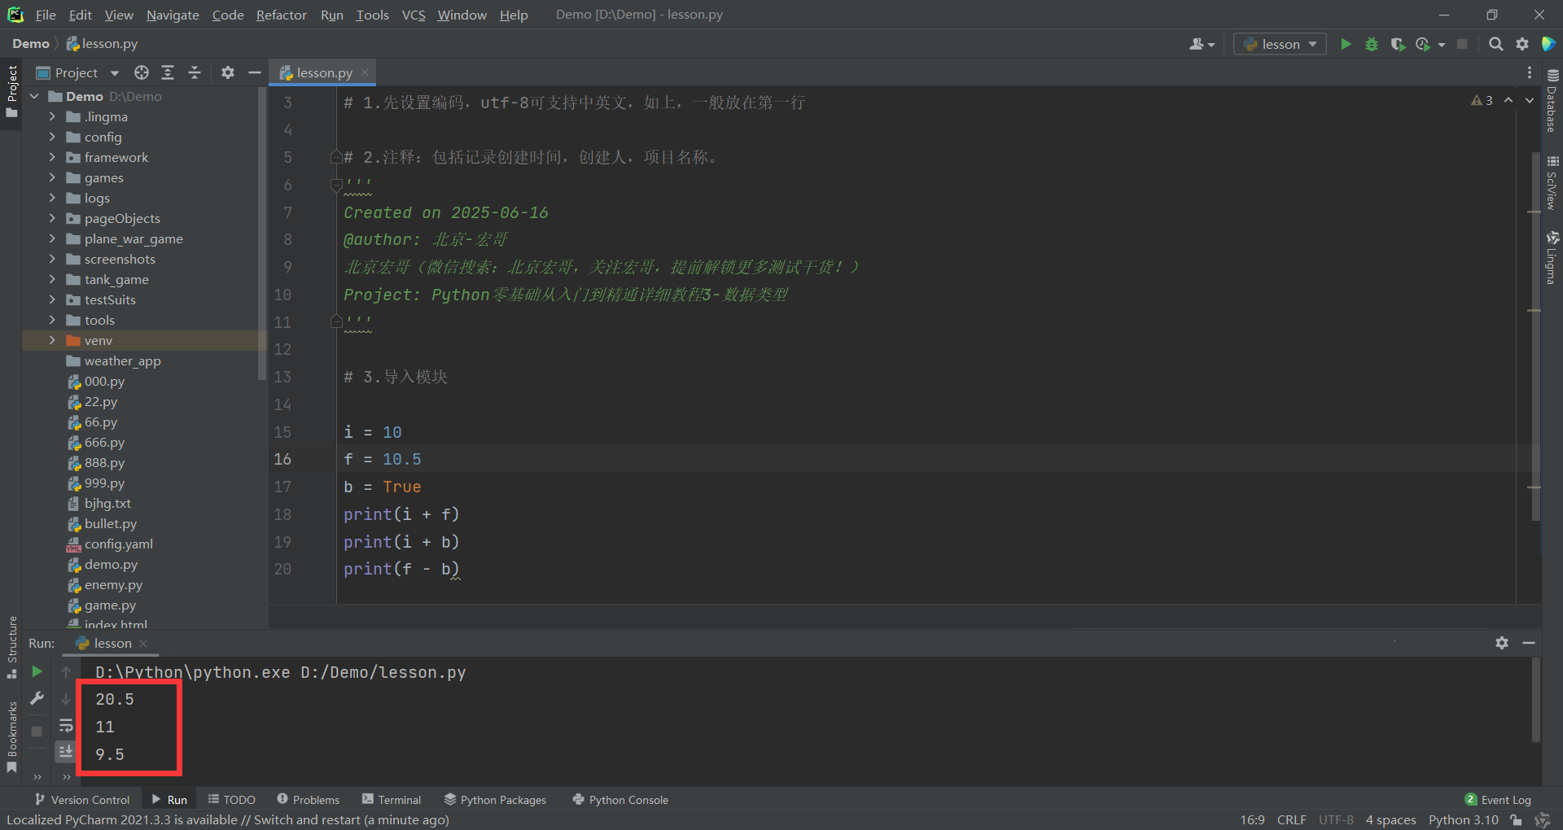Collapse all in the Project panel

[195, 72]
